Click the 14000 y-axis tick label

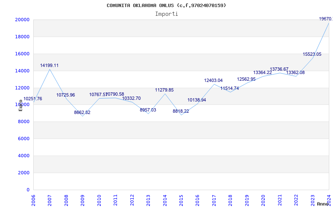22,71
